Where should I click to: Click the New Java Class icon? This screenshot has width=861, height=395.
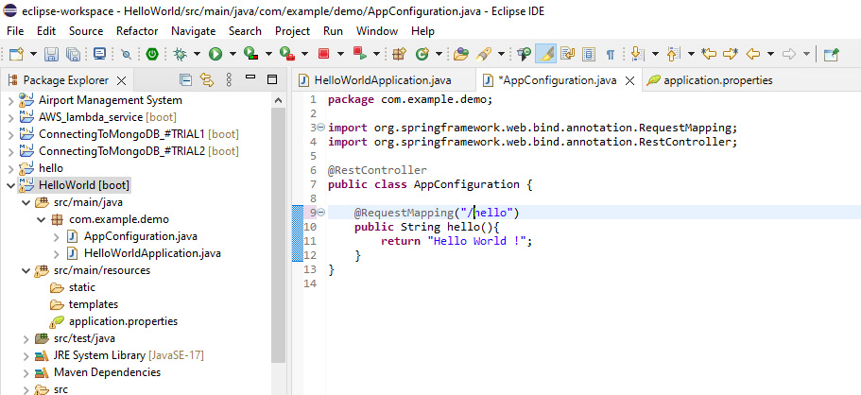click(422, 54)
